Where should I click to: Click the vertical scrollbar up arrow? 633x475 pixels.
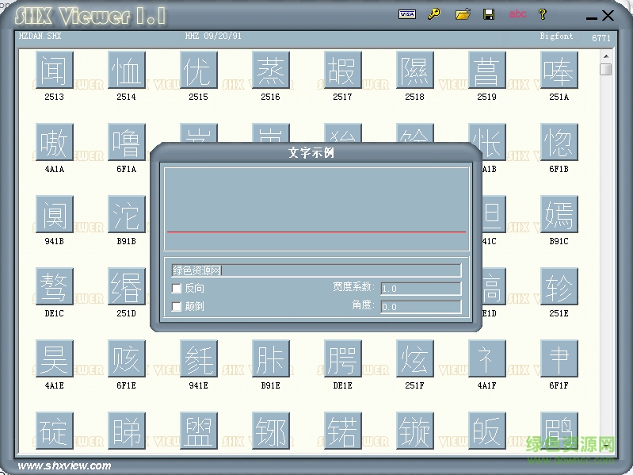click(606, 56)
